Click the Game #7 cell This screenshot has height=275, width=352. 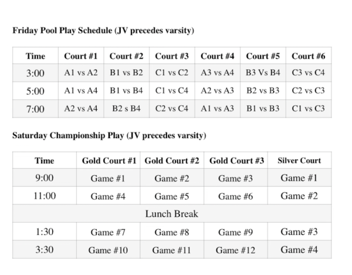(x=107, y=232)
